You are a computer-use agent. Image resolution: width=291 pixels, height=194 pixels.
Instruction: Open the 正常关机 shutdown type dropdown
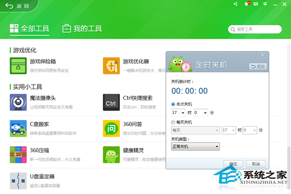pyautogui.click(x=195, y=146)
